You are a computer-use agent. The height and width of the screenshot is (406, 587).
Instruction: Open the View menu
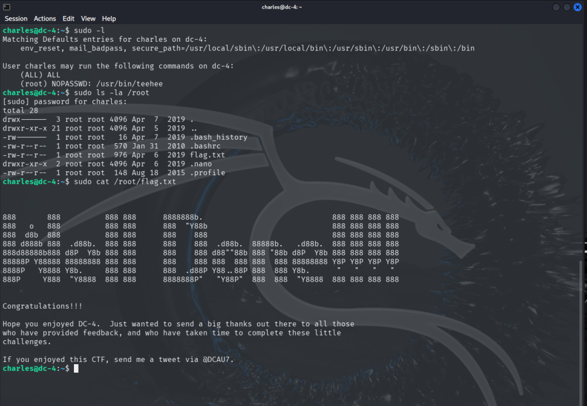(x=88, y=19)
